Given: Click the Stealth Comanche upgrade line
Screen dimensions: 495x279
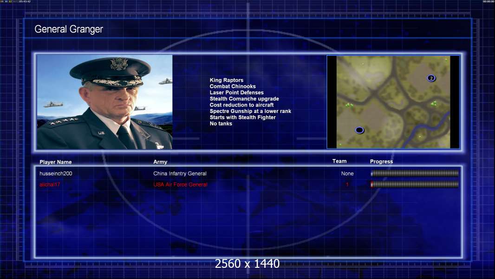Looking at the screenshot, I should pos(244,99).
